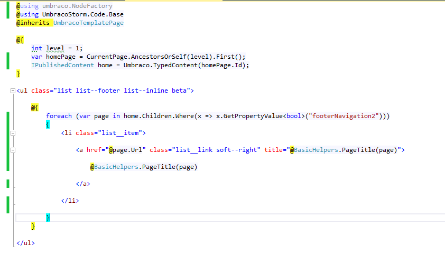Click the yellow closing brace of inner Razor block
This screenshot has width=445, height=279.
click(33, 226)
